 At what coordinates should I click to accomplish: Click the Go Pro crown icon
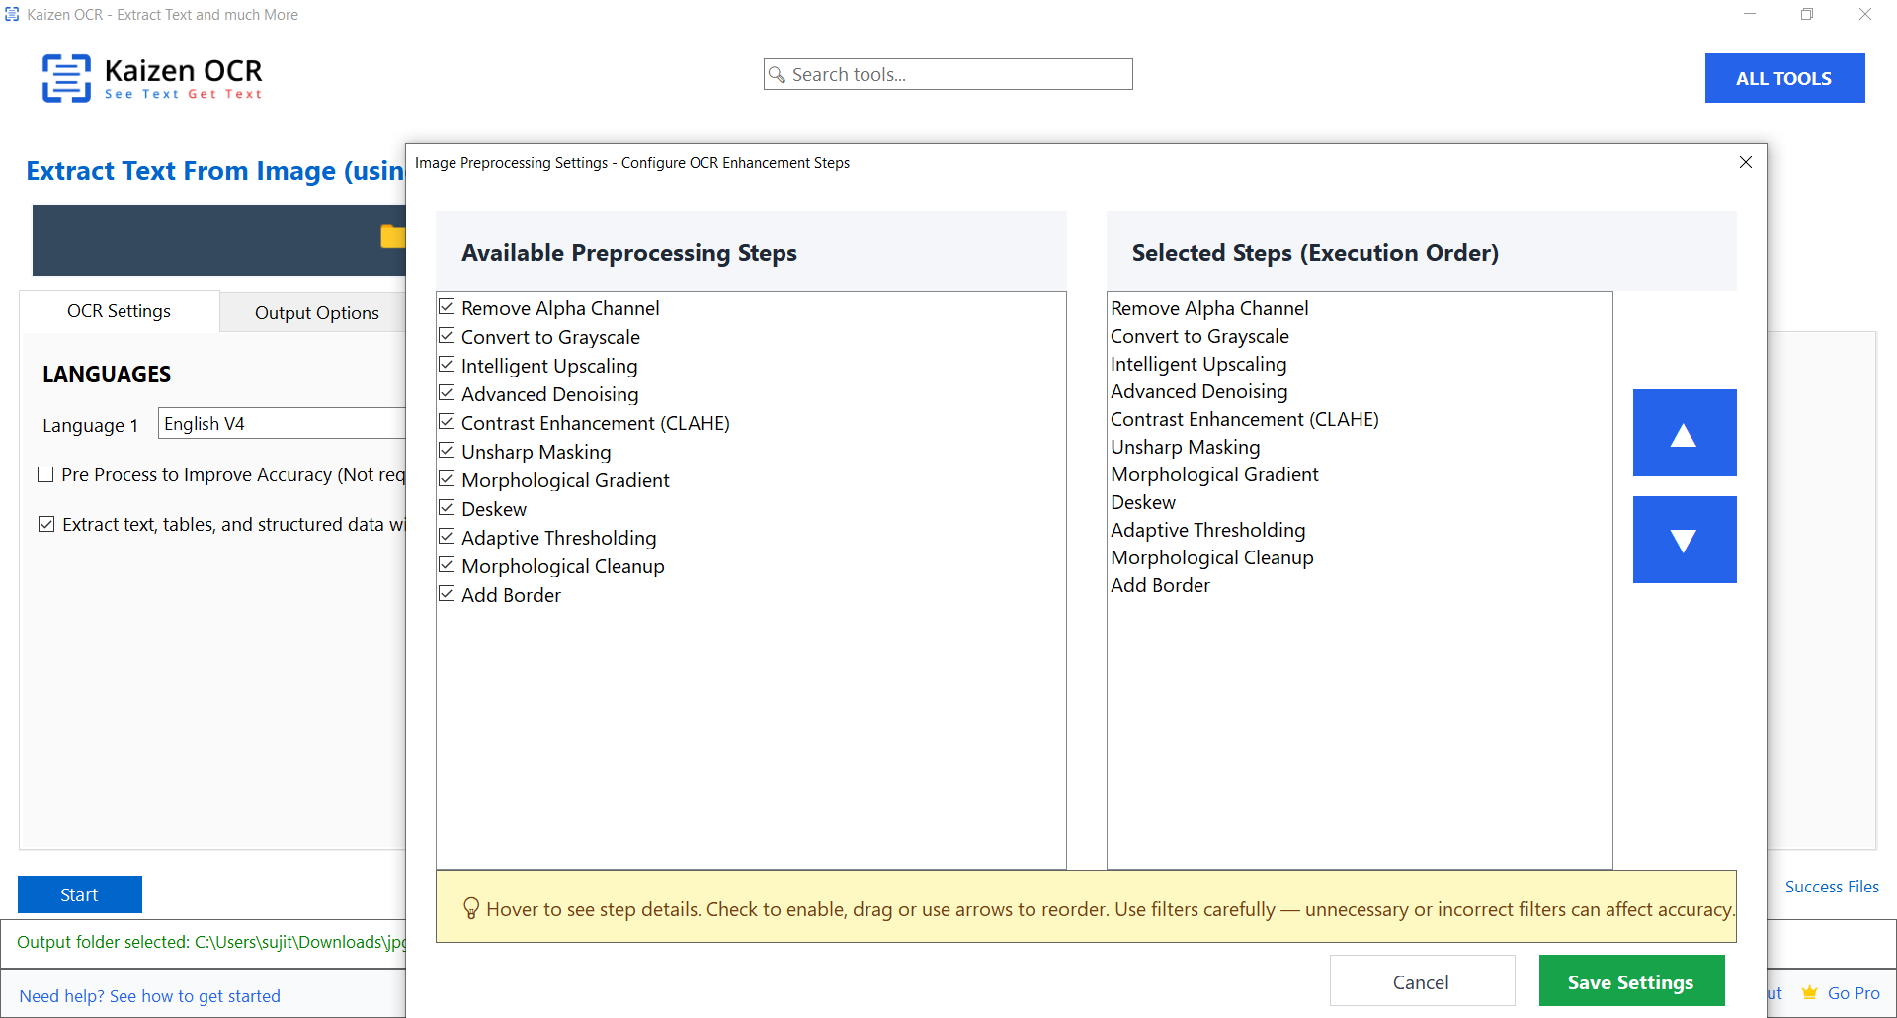pyautogui.click(x=1809, y=993)
